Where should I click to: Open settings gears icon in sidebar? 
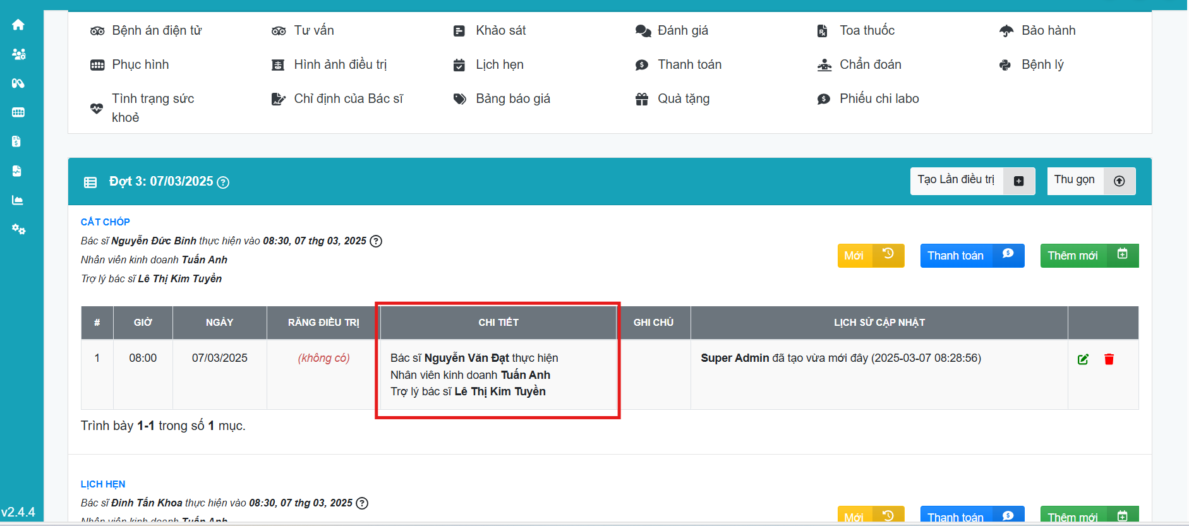click(18, 229)
